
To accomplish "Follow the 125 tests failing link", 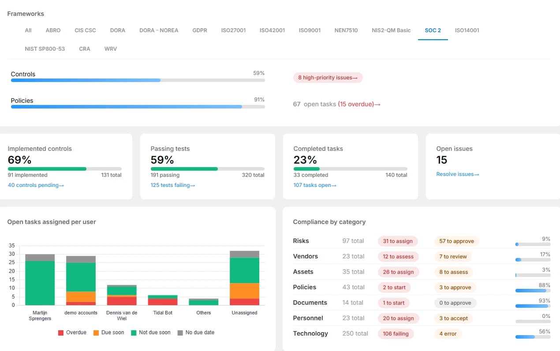I will click(173, 185).
